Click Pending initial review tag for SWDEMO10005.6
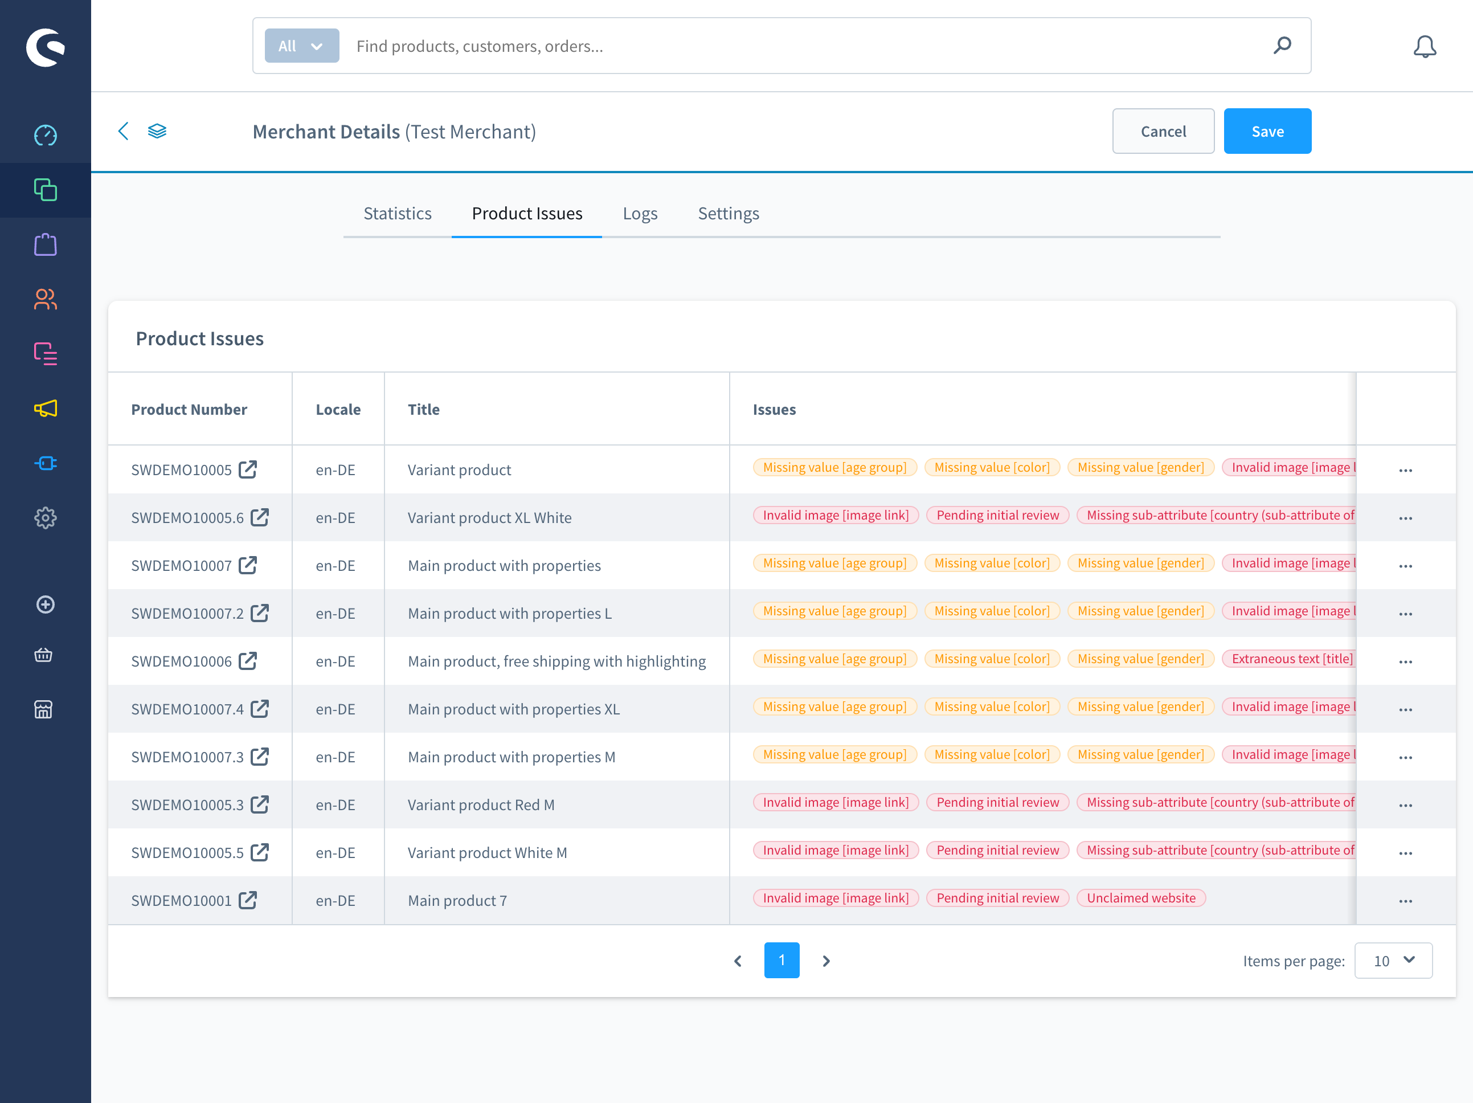Viewport: 1473px width, 1103px height. pos(997,515)
